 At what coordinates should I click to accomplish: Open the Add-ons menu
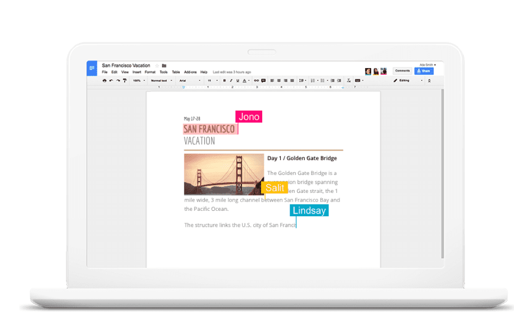pos(190,71)
